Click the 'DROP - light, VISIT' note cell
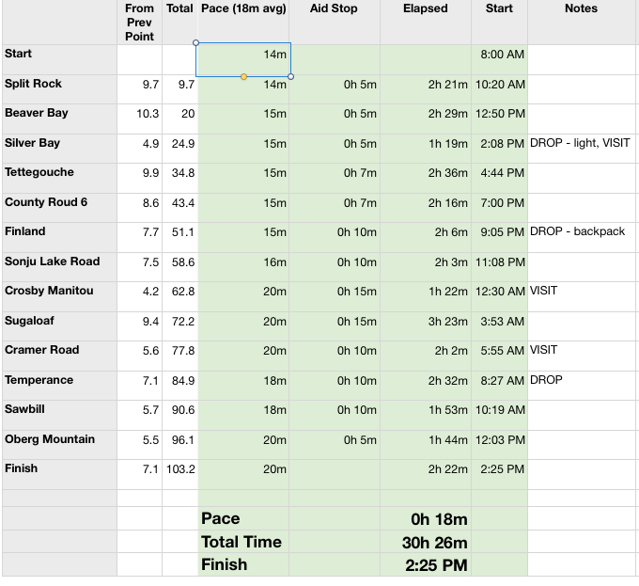 click(580, 143)
